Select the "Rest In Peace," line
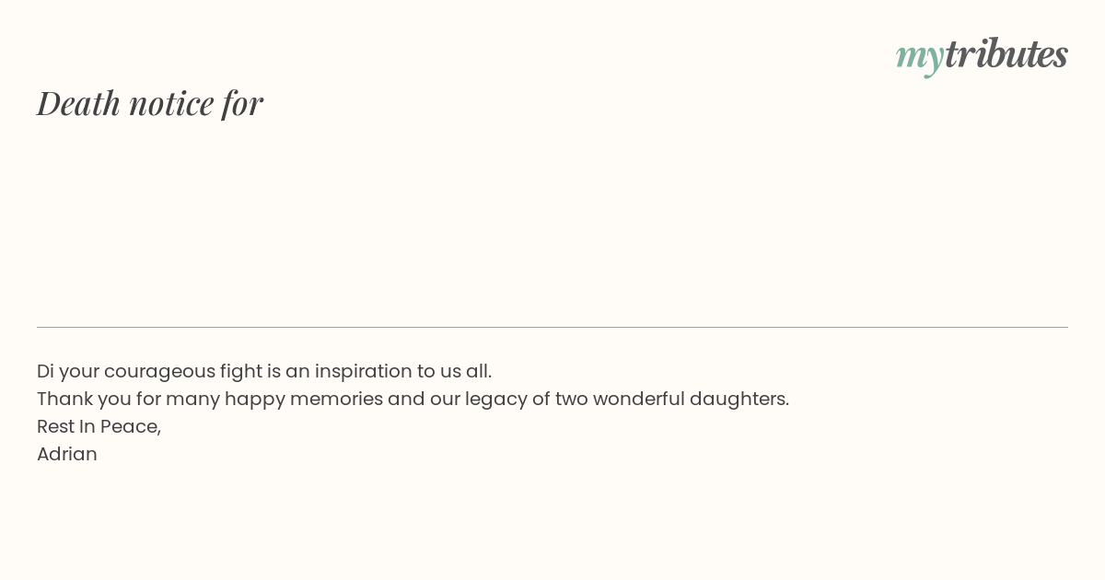Screen dimensions: 1105x580 (99, 426)
